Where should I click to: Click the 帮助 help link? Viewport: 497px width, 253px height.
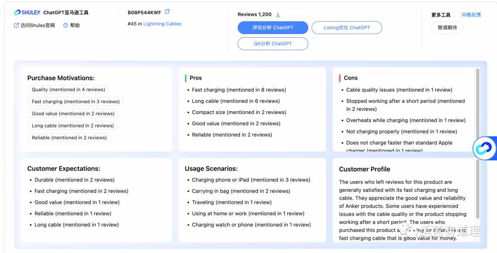[75, 25]
